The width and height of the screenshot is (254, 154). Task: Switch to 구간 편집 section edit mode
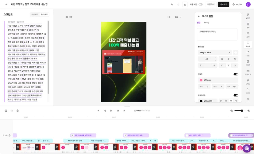coord(44,15)
